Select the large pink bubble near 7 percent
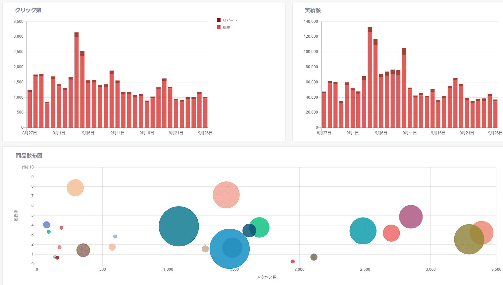The width and height of the screenshot is (503, 285). click(226, 195)
